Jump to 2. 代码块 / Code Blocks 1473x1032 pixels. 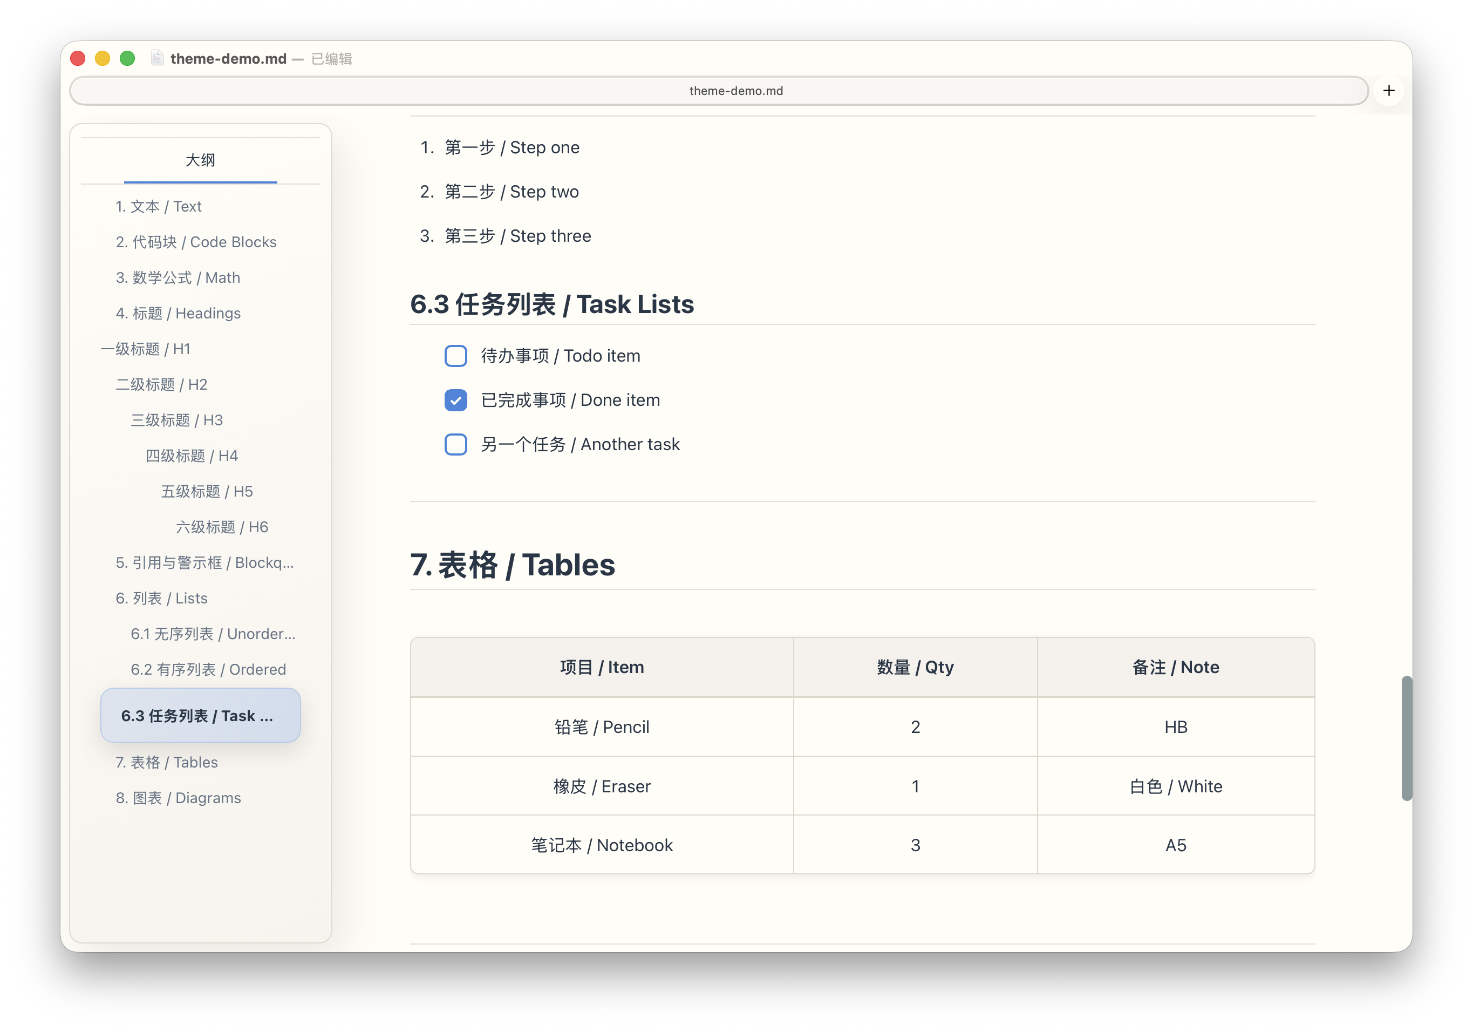click(x=196, y=242)
